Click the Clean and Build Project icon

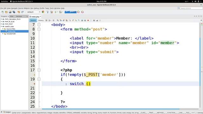51,12
